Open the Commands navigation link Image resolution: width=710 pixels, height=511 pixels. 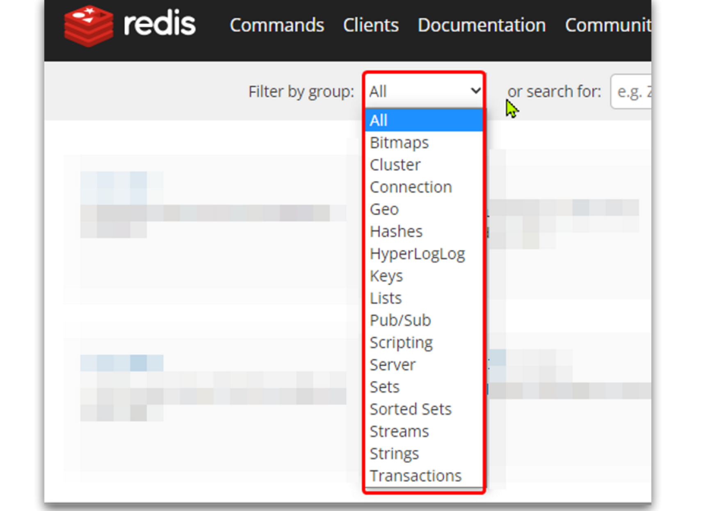coord(277,25)
